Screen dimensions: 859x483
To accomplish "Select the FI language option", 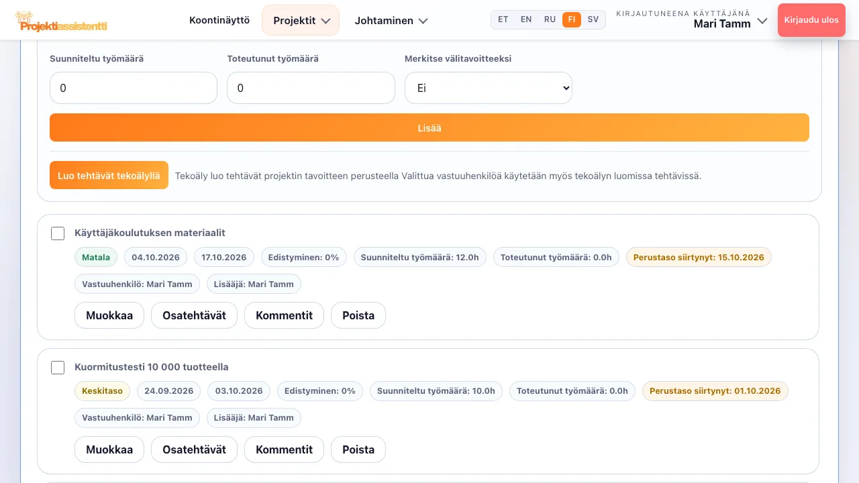I will (572, 19).
